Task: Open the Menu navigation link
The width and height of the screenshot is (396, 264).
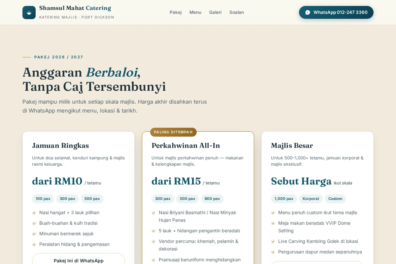Action: 195,12
